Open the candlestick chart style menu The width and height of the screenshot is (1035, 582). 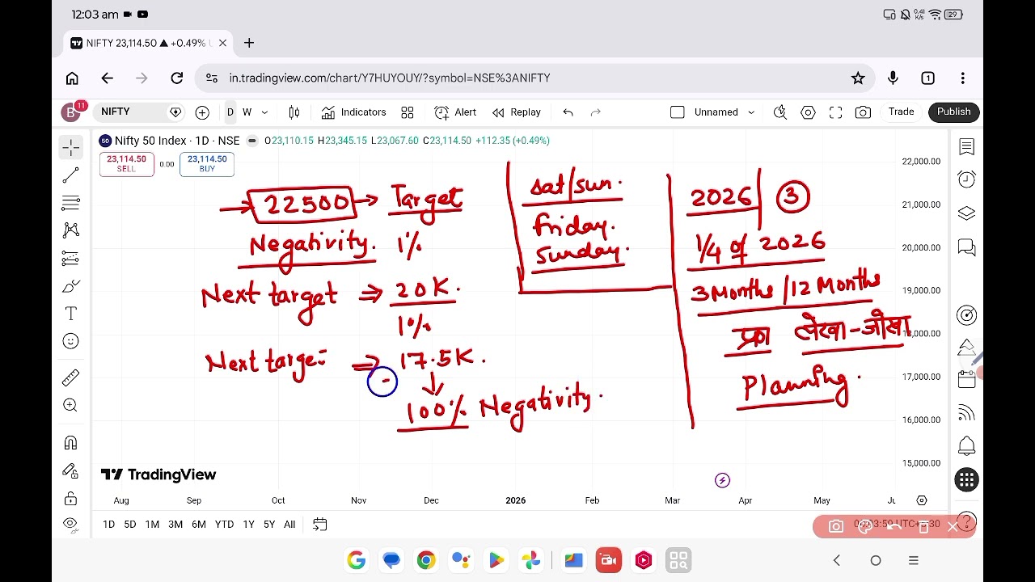pos(294,112)
